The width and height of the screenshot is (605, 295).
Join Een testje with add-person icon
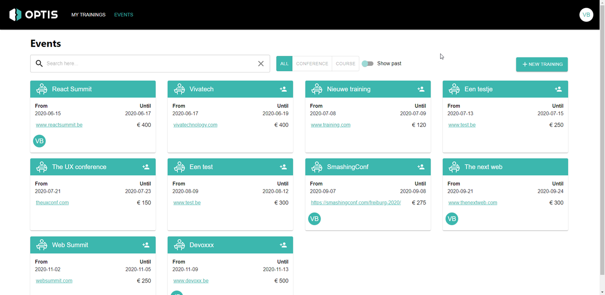[559, 89]
